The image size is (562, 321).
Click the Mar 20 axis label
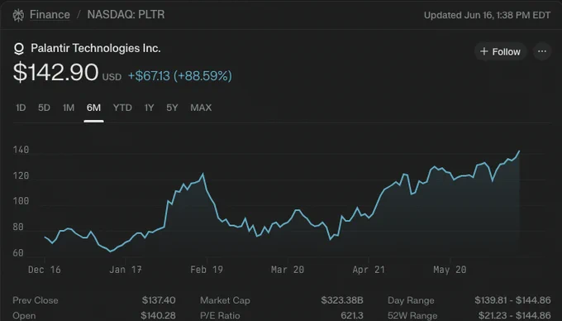pos(288,270)
